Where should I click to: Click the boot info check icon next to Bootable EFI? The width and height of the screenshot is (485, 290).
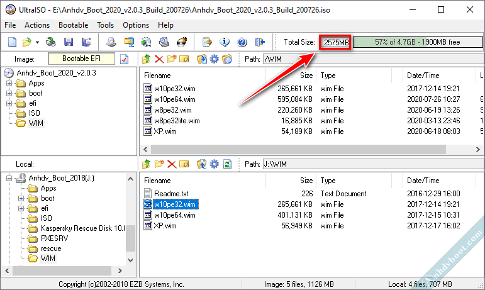pyautogui.click(x=125, y=59)
